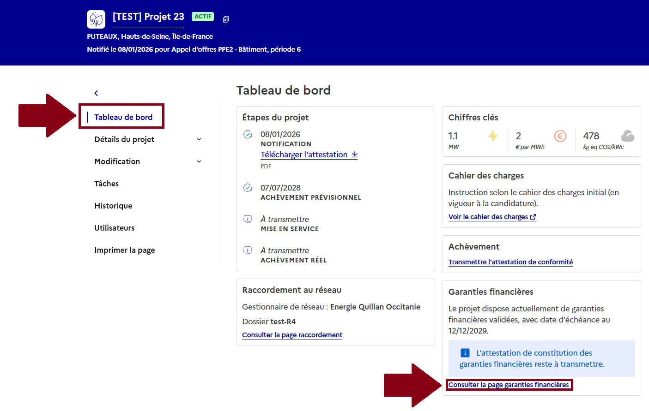The image size is (649, 411).
Task: Click the checkmark icon beside Notification step
Action: click(248, 134)
